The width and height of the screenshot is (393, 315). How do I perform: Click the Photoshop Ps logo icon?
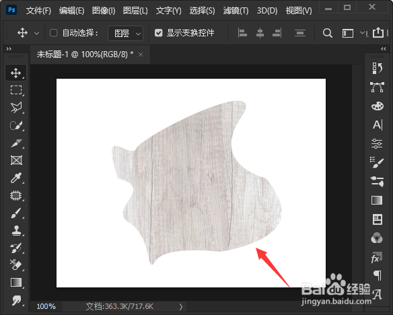pos(11,10)
